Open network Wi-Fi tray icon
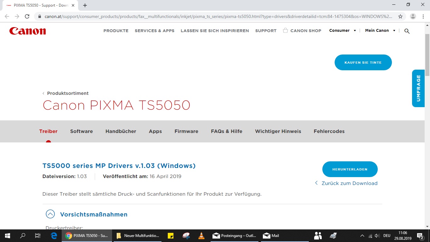 click(370, 236)
